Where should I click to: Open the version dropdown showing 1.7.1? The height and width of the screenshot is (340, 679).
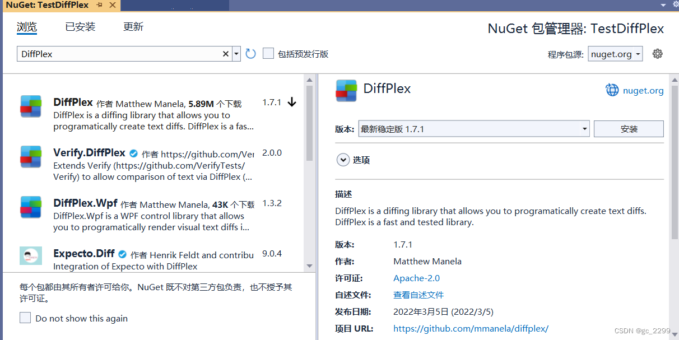click(x=474, y=129)
